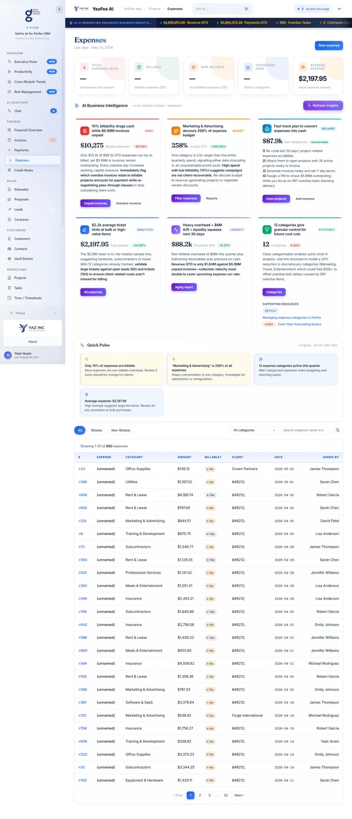The image size is (352, 819).
Task: Open Cash-flow forecasting basics video link
Action: (x=299, y=324)
